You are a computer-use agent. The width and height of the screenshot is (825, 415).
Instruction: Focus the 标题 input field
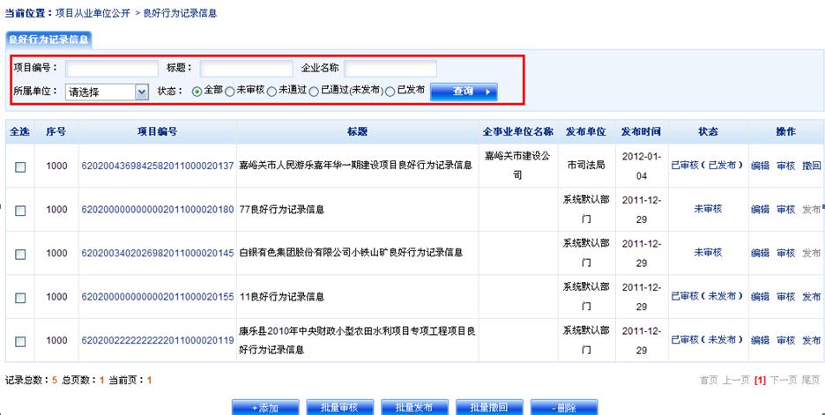tap(246, 69)
